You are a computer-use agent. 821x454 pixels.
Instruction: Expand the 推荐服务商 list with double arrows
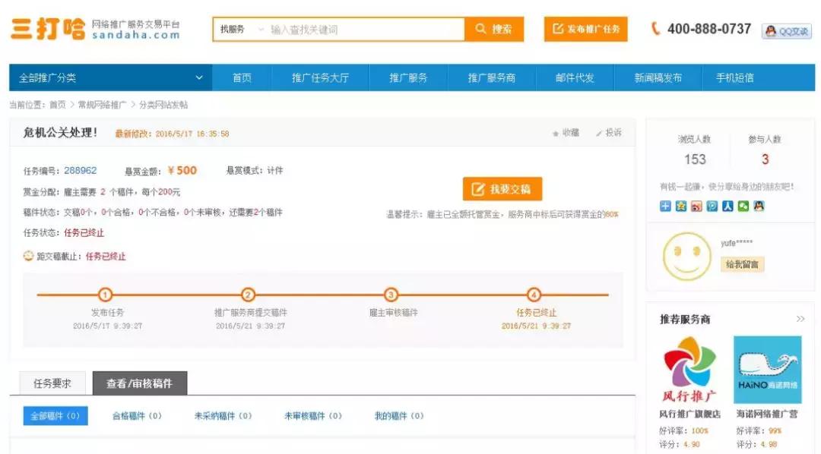pyautogui.click(x=798, y=319)
